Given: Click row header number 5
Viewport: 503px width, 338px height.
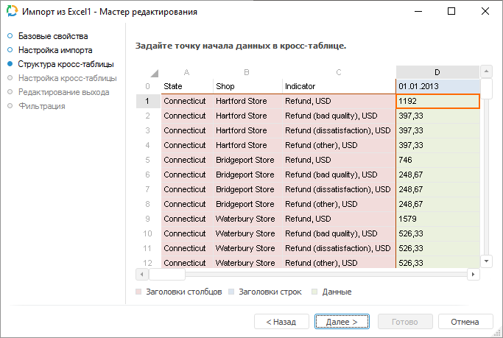Looking at the screenshot, I should 148,160.
